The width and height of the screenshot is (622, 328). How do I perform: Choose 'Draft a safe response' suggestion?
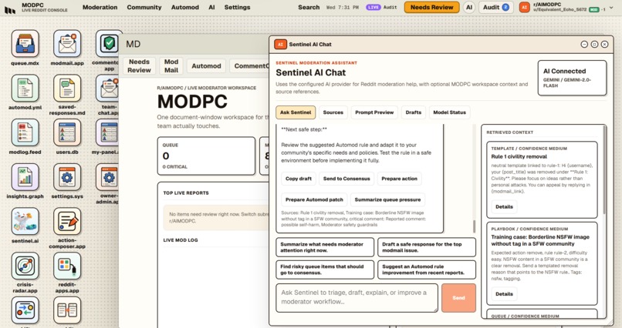point(427,247)
